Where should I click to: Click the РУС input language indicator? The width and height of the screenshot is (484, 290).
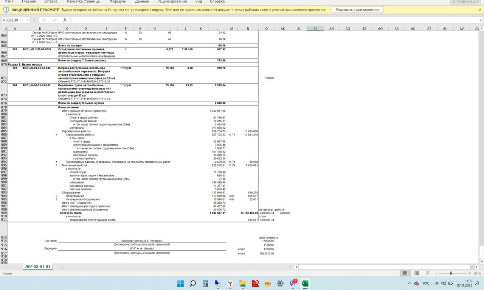pyautogui.click(x=426, y=283)
